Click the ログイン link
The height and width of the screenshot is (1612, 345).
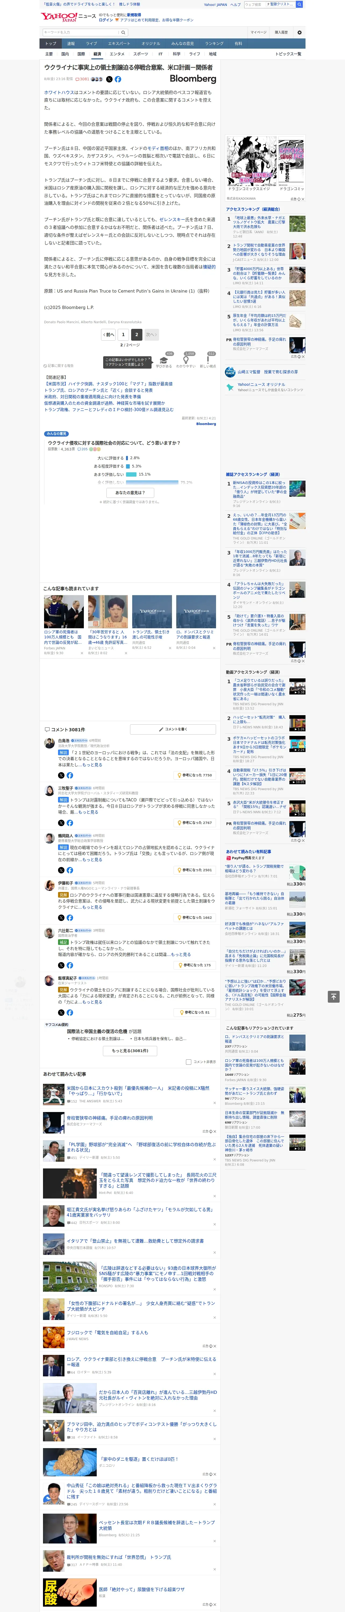tap(106, 20)
